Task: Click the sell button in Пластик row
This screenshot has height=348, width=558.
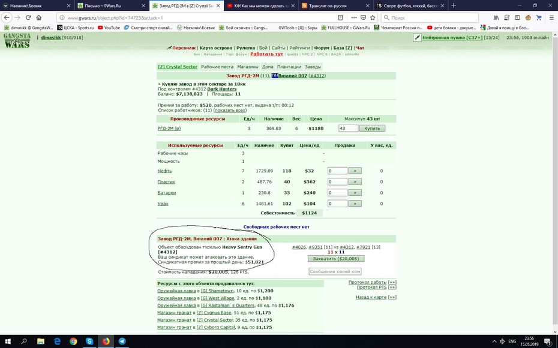Action: point(355,181)
